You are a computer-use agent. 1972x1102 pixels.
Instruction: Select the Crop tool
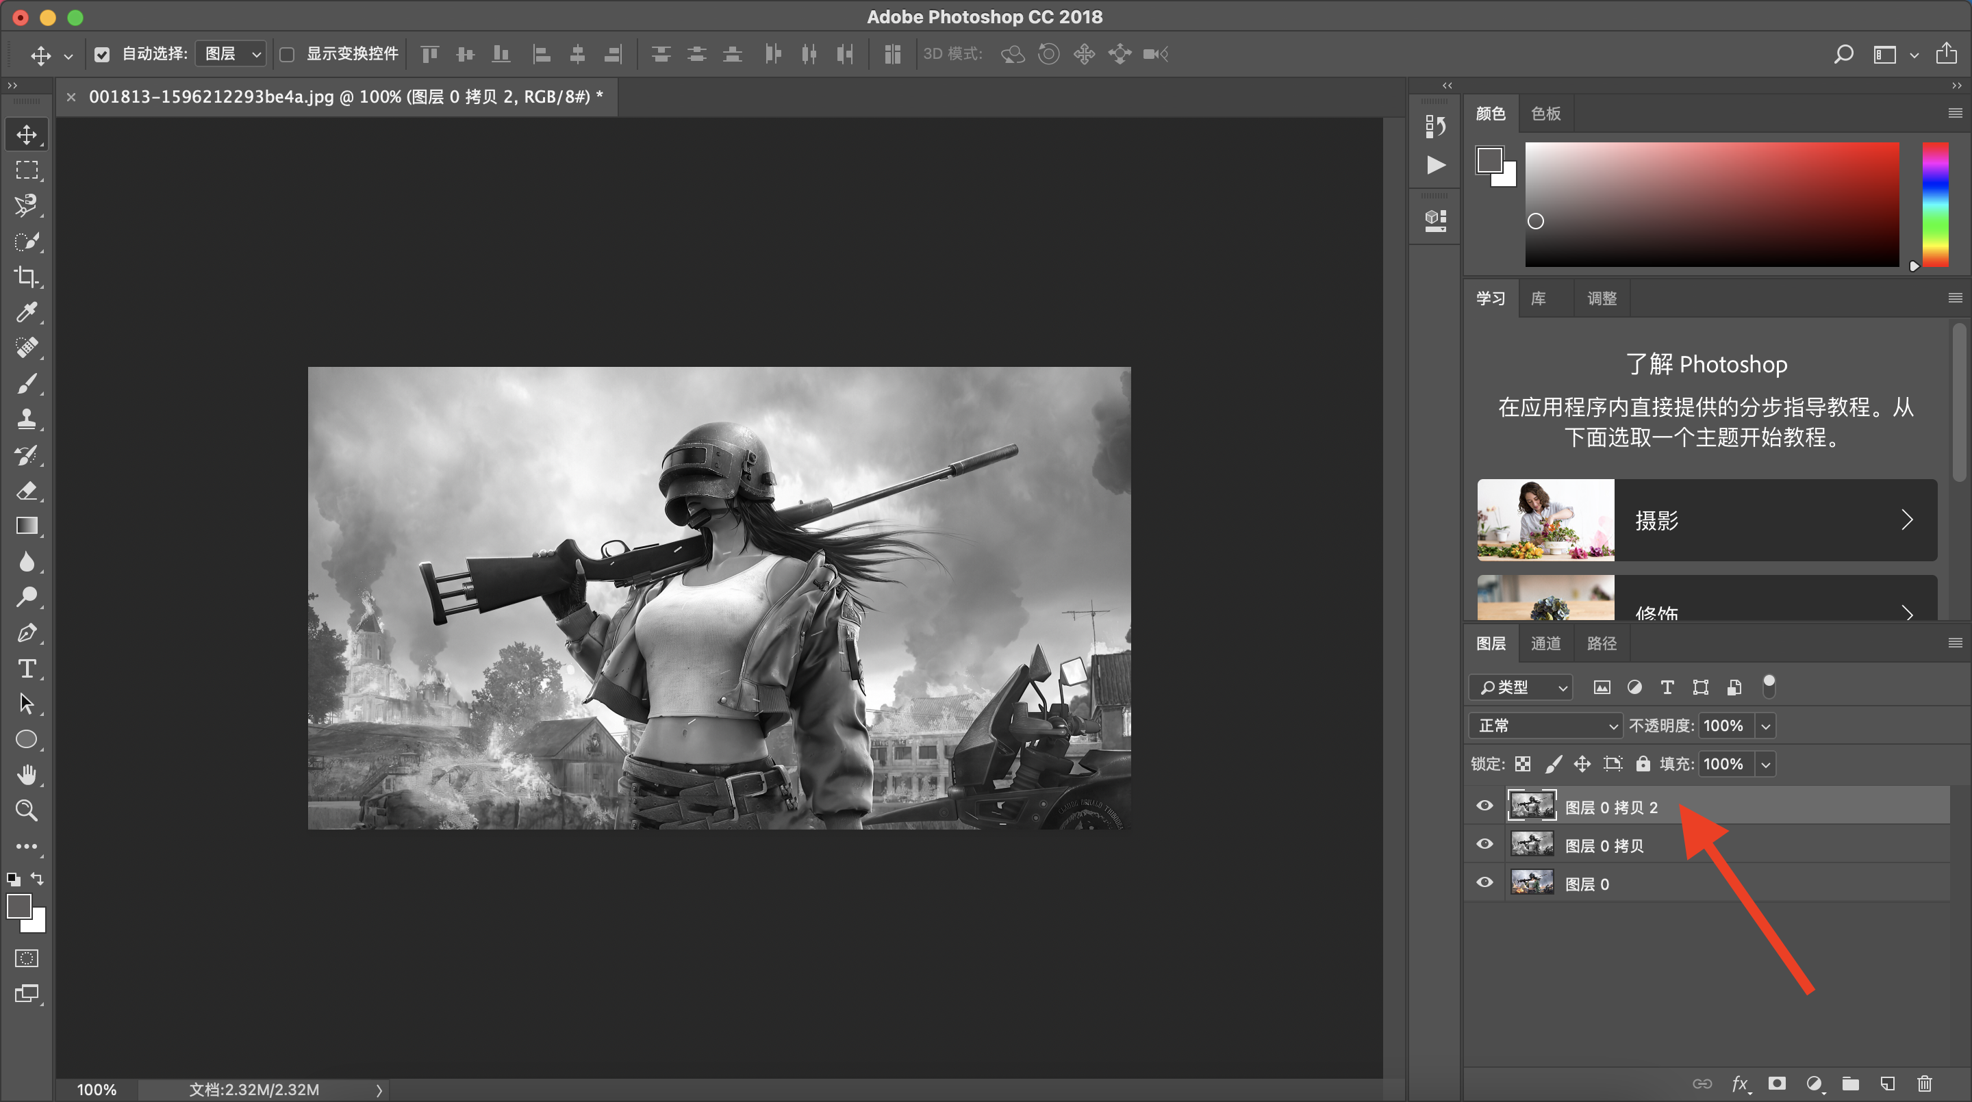point(27,277)
